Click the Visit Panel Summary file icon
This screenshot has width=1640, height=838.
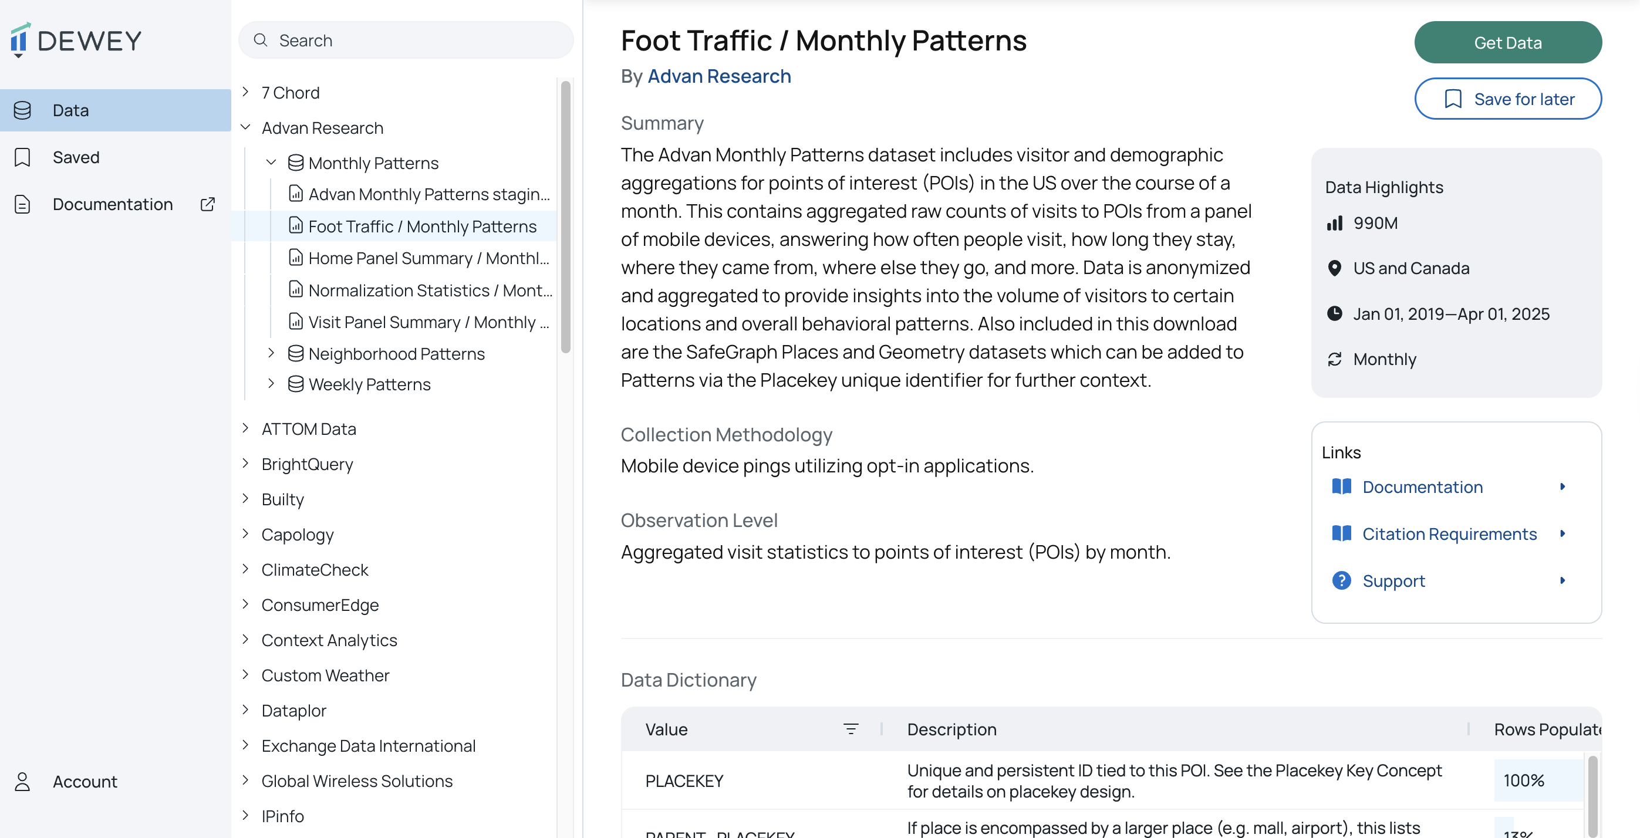295,322
